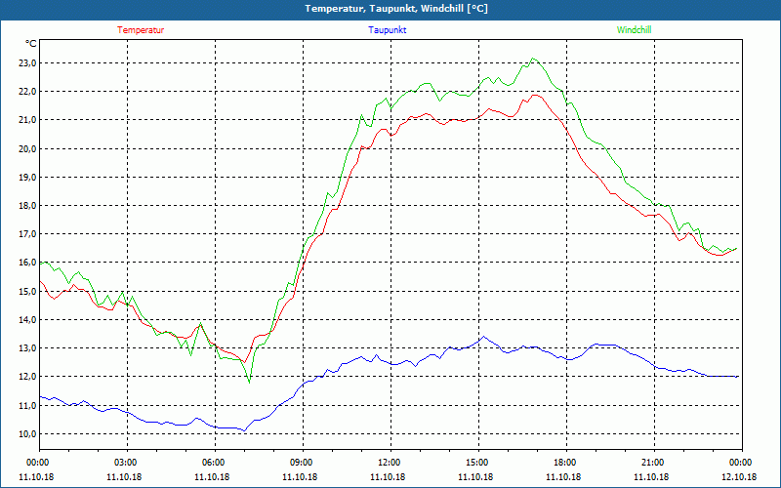The height and width of the screenshot is (488, 781).
Task: Click the 19,0 y-axis value
Action: coord(28,178)
